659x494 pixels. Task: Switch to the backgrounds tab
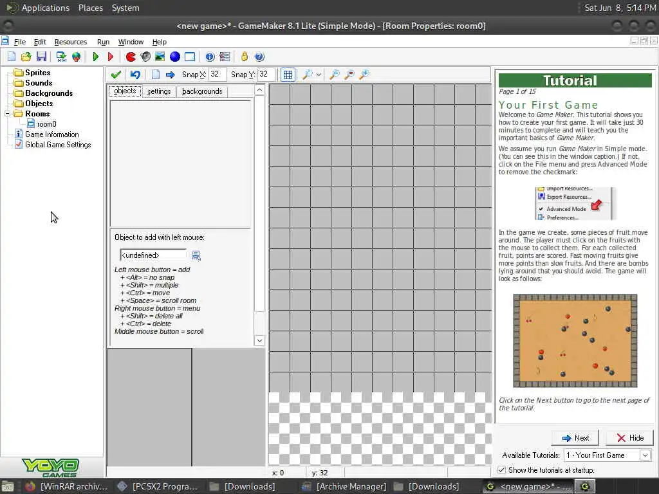(x=202, y=91)
